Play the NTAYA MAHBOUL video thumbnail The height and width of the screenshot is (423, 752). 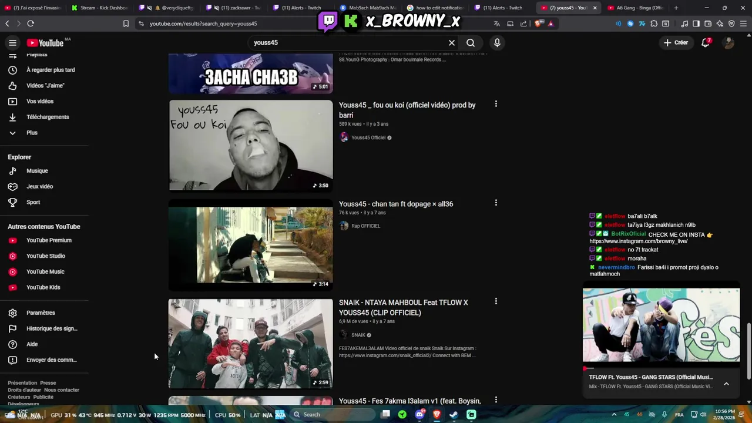[x=251, y=344]
